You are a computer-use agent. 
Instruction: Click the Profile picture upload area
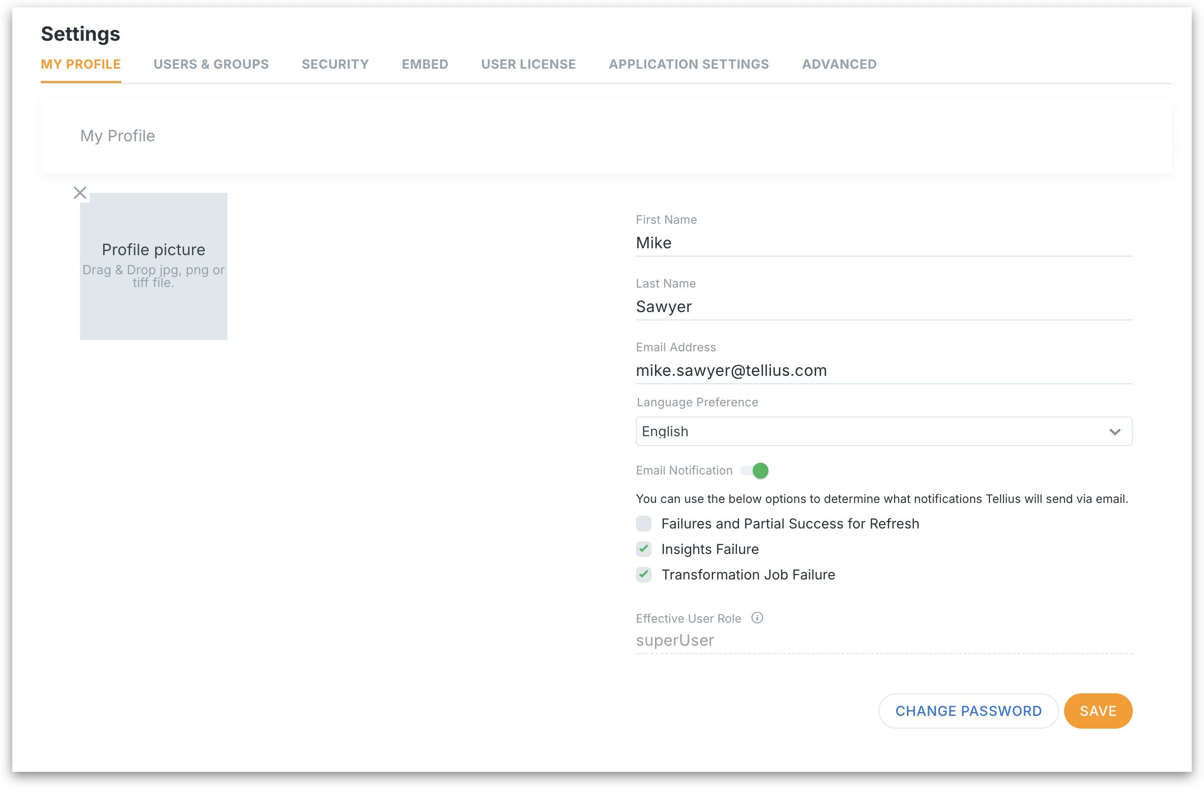[153, 266]
